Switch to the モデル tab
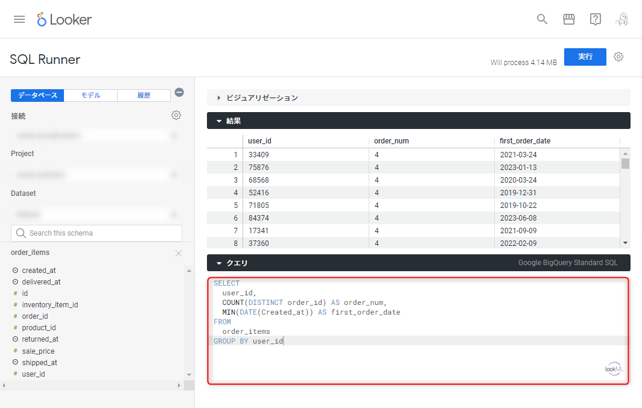Screen dimensions: 642x408 point(90,95)
